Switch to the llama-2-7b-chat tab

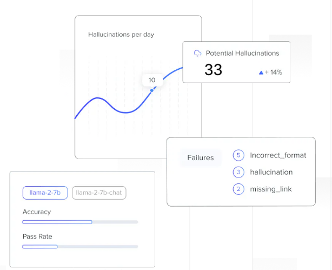[x=99, y=193]
